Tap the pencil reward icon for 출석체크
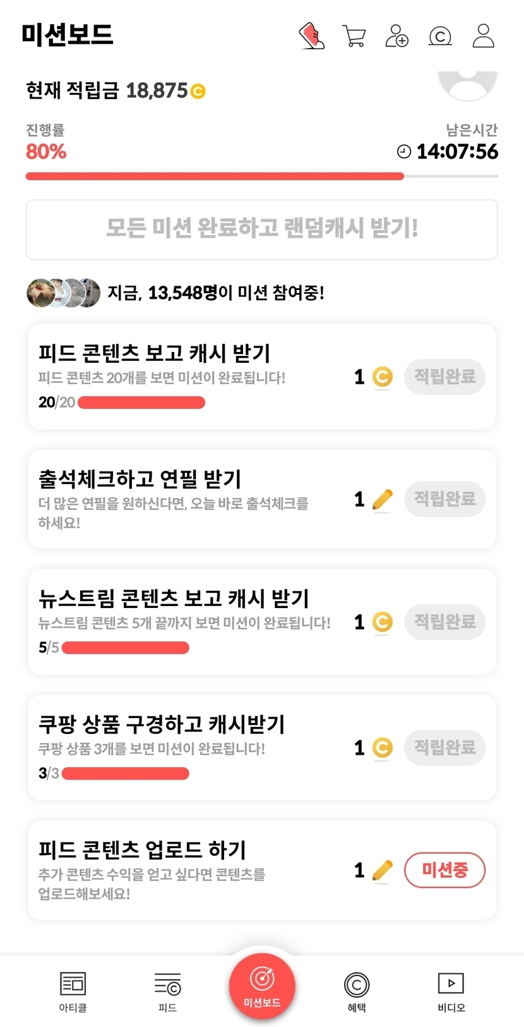Screen dimensions: 524x1027 [x=382, y=499]
